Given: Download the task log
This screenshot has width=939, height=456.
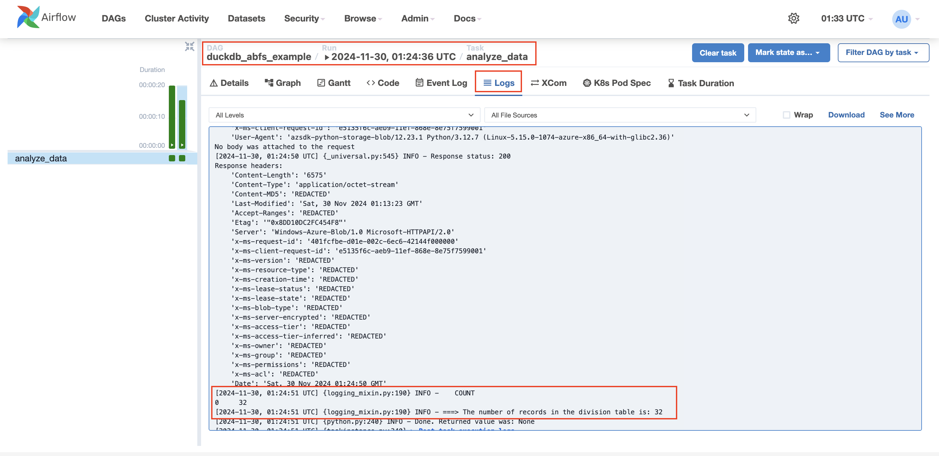Looking at the screenshot, I should point(846,115).
